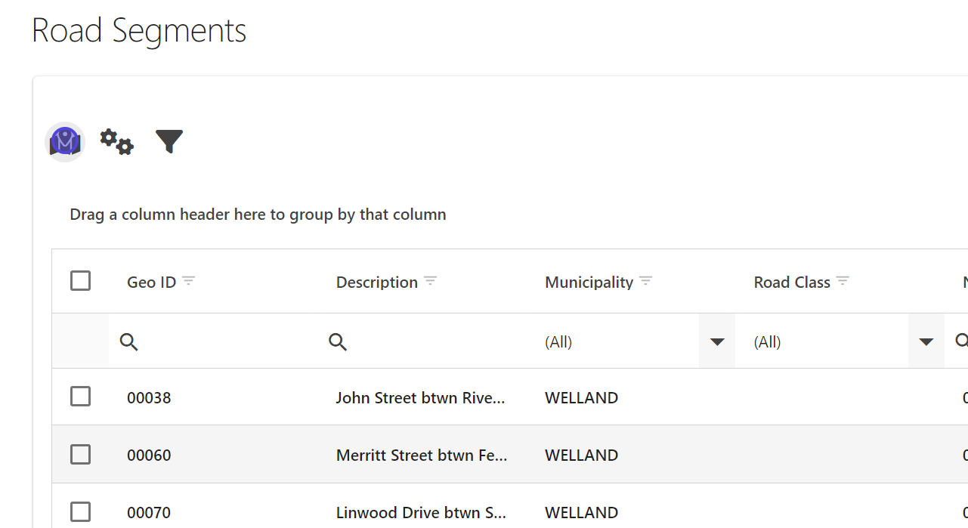Open the John Street btwn Rive... row
This screenshot has height=528, width=968.
(421, 397)
